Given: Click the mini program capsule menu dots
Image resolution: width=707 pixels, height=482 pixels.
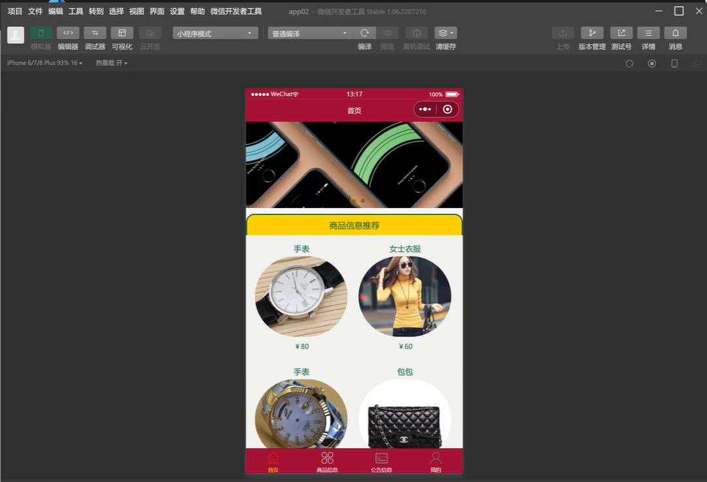Looking at the screenshot, I should click(x=425, y=109).
